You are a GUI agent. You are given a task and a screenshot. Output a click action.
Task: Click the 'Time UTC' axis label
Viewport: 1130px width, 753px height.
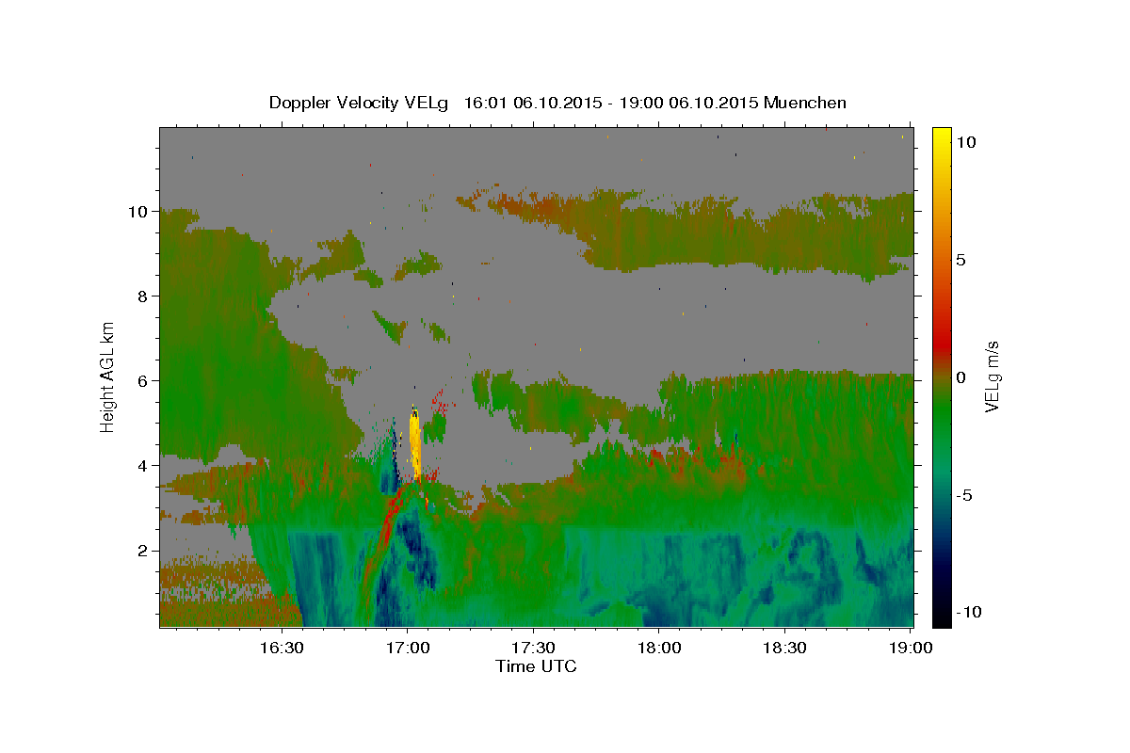537,666
